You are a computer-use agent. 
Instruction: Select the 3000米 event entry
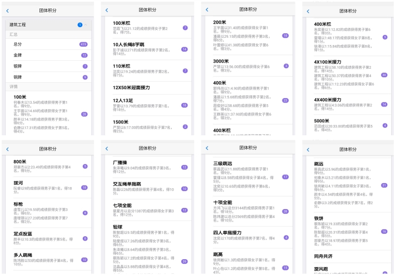(x=248, y=61)
